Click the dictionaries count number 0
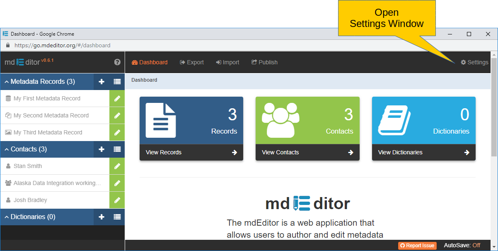This screenshot has height=251, width=498. tap(465, 114)
